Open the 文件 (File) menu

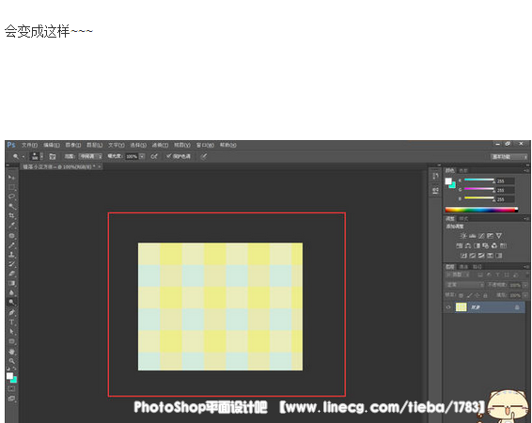(29, 145)
